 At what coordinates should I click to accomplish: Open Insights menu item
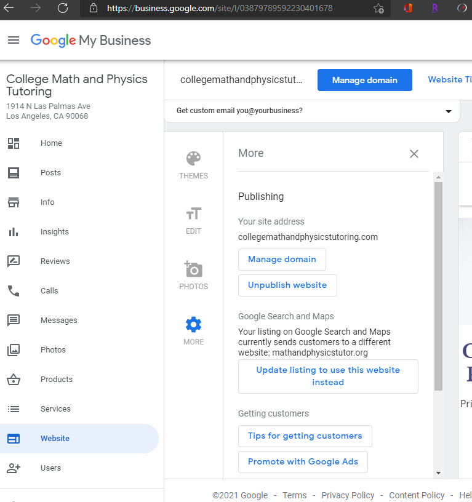pyautogui.click(x=54, y=232)
